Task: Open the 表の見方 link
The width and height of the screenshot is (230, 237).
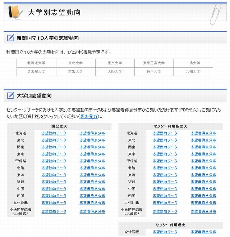Action: point(89,116)
